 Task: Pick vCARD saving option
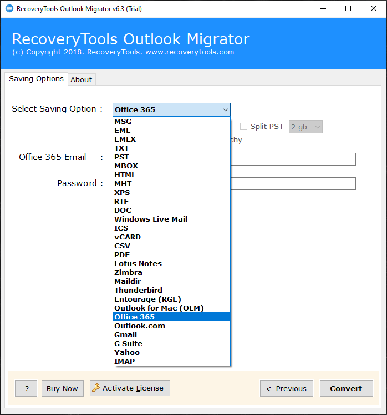(171, 237)
